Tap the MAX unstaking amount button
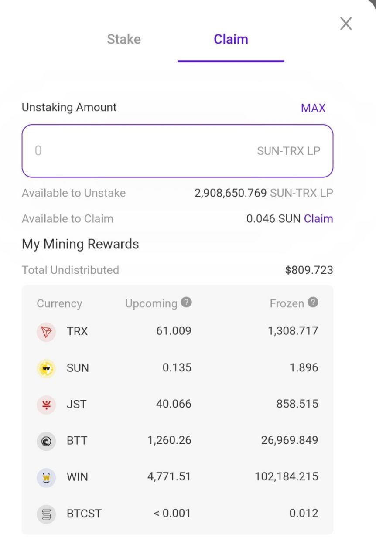The width and height of the screenshot is (376, 558). (x=313, y=108)
